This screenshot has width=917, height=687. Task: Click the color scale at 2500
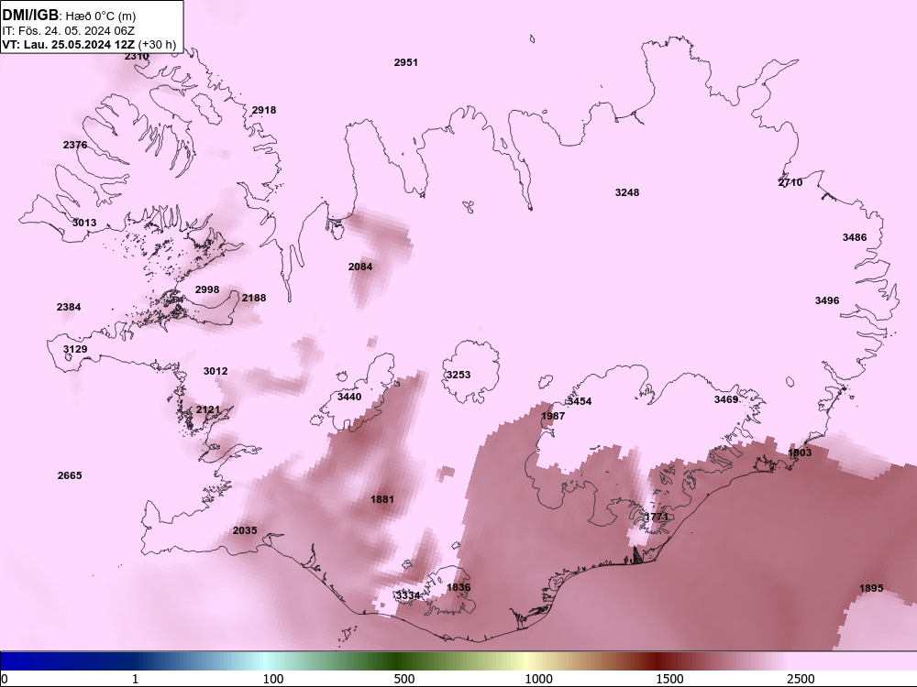pyautogui.click(x=801, y=679)
